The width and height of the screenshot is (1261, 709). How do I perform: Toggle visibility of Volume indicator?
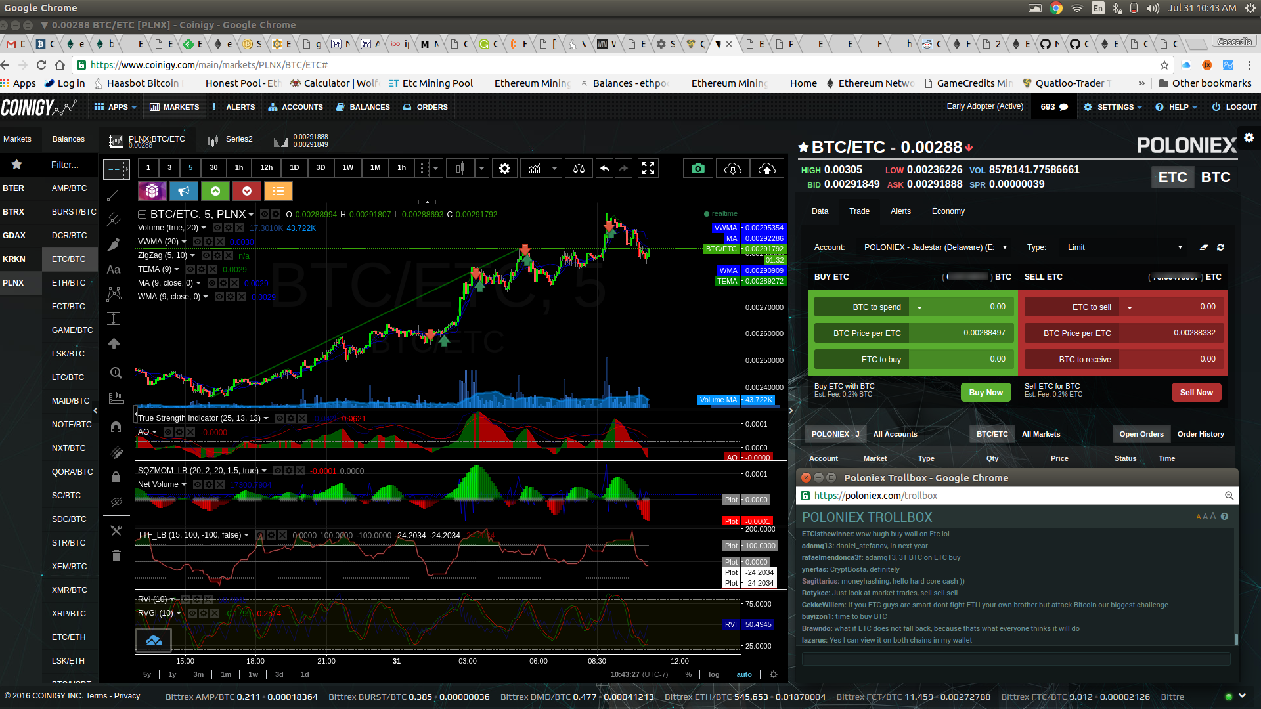(x=217, y=228)
